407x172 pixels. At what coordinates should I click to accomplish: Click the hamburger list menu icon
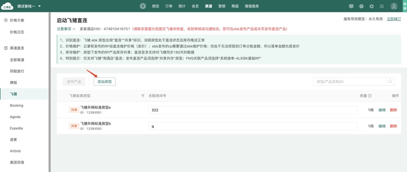382,6
